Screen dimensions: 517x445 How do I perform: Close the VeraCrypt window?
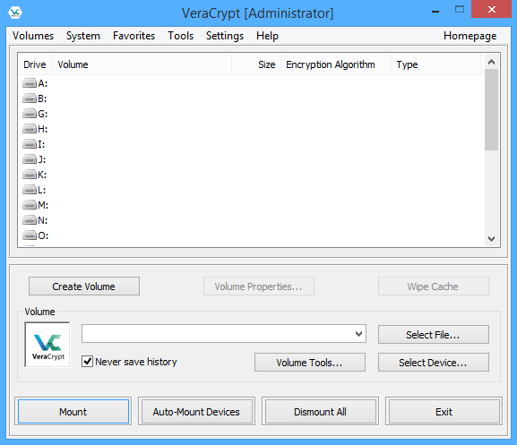491,10
